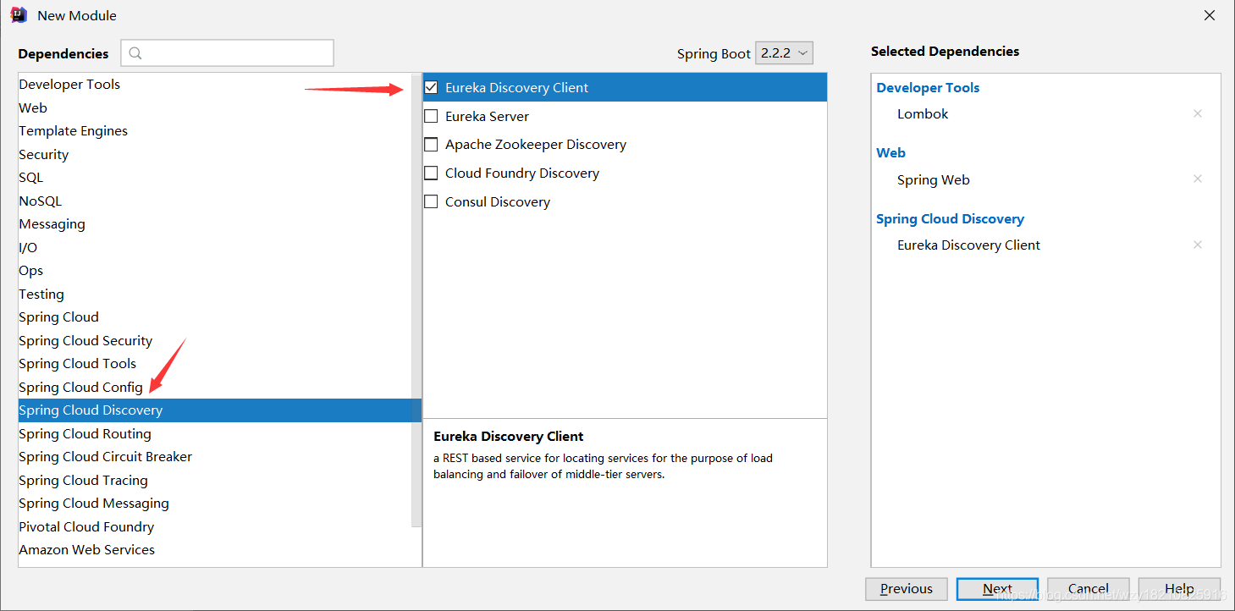The width and height of the screenshot is (1235, 611).
Task: Click the Dependencies search input field
Action: 227,53
